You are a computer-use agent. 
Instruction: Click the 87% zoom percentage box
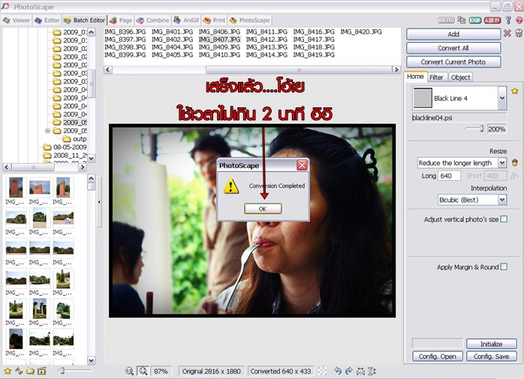(161, 371)
